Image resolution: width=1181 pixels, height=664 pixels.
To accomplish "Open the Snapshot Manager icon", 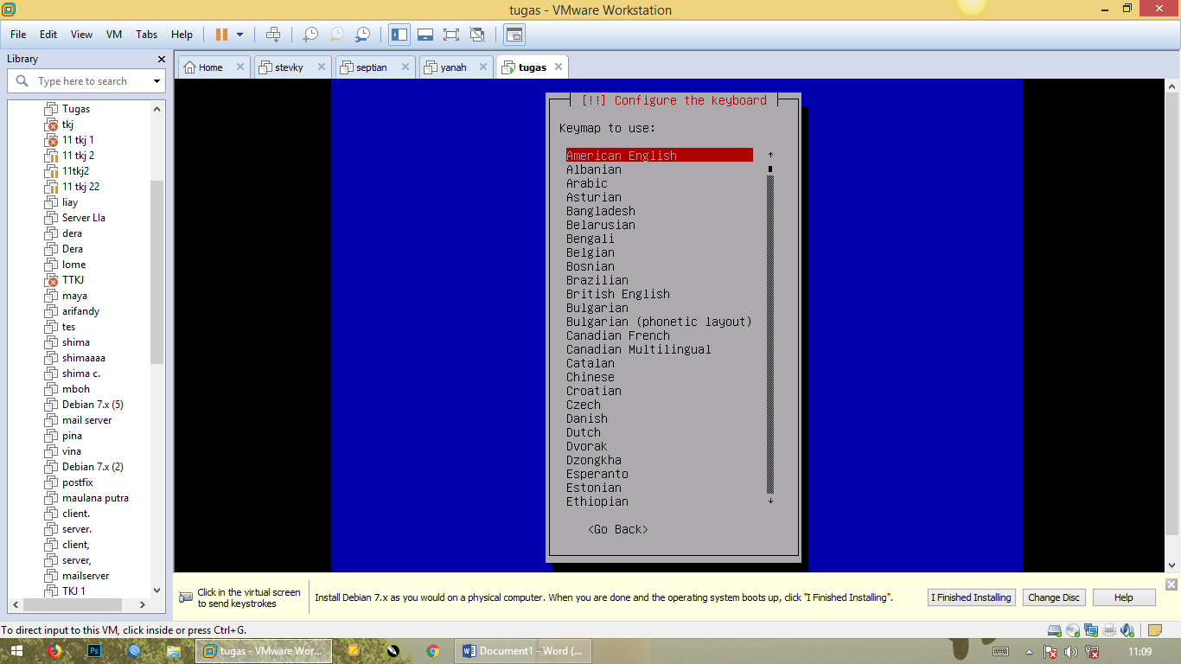I will pos(363,35).
